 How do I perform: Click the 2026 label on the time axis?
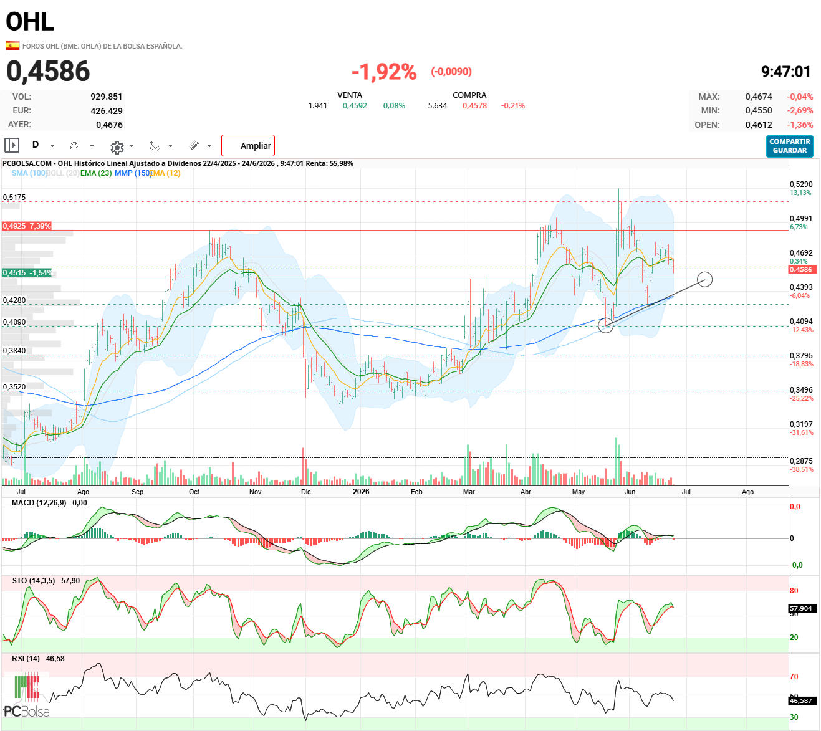[361, 492]
